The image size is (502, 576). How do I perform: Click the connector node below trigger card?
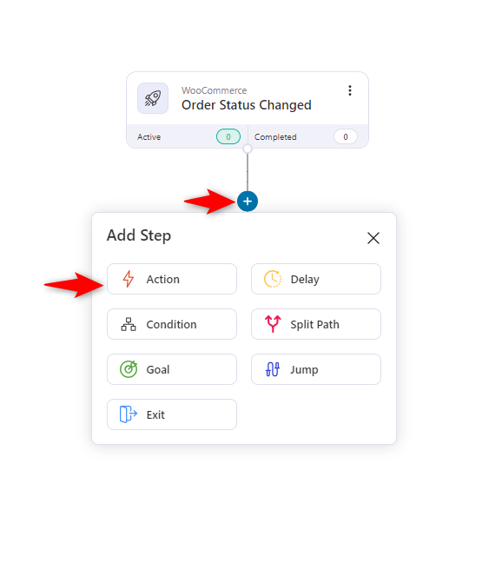pos(248,149)
